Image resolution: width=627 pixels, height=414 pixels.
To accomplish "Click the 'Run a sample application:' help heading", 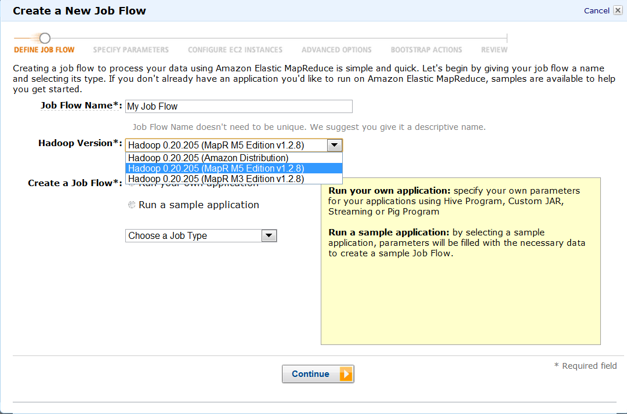I will [x=389, y=232].
